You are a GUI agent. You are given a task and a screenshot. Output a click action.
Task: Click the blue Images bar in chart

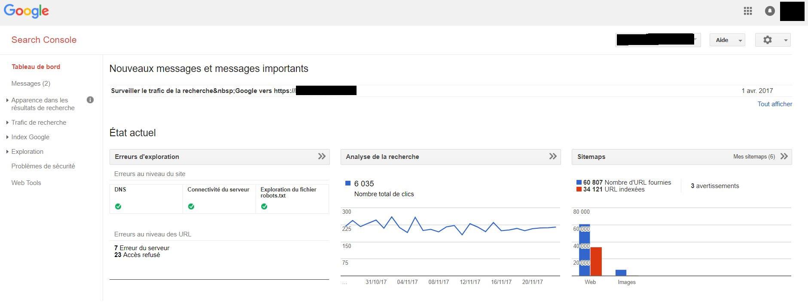click(x=621, y=273)
